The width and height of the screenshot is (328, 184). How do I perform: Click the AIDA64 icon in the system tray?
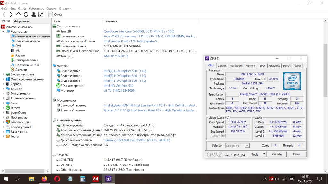[x=271, y=179]
